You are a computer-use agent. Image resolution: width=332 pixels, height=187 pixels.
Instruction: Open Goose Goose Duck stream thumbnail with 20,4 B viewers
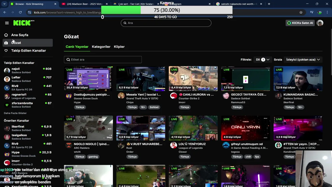pyautogui.click(x=88, y=78)
